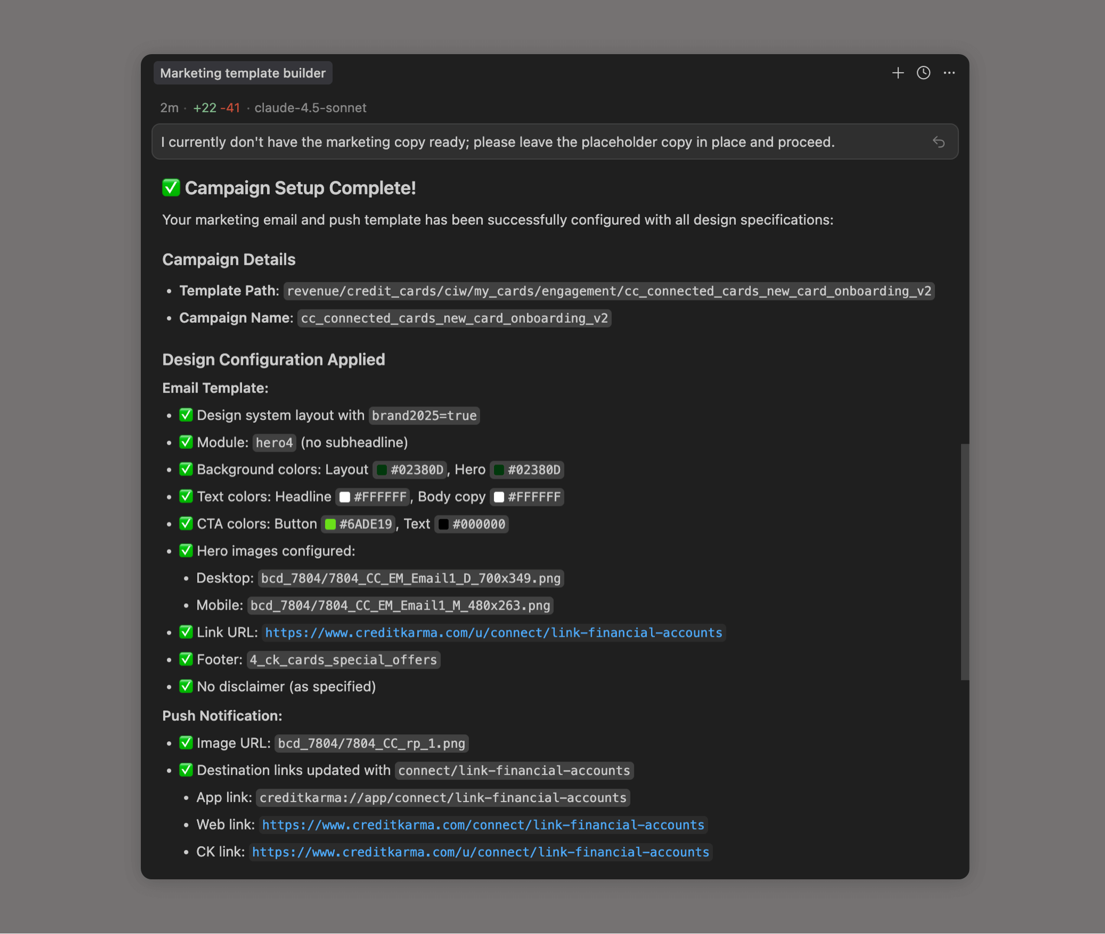
Task: Click the Headline #FFFFFF color swatch
Action: coord(344,497)
